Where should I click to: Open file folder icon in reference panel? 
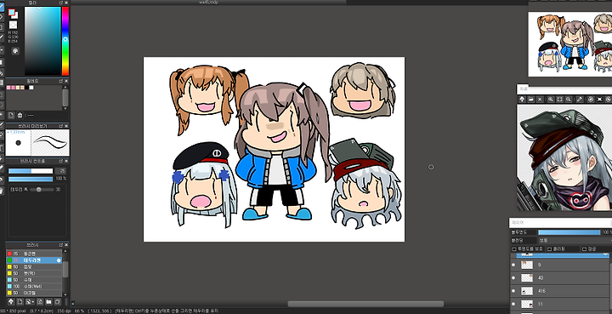click(530, 100)
